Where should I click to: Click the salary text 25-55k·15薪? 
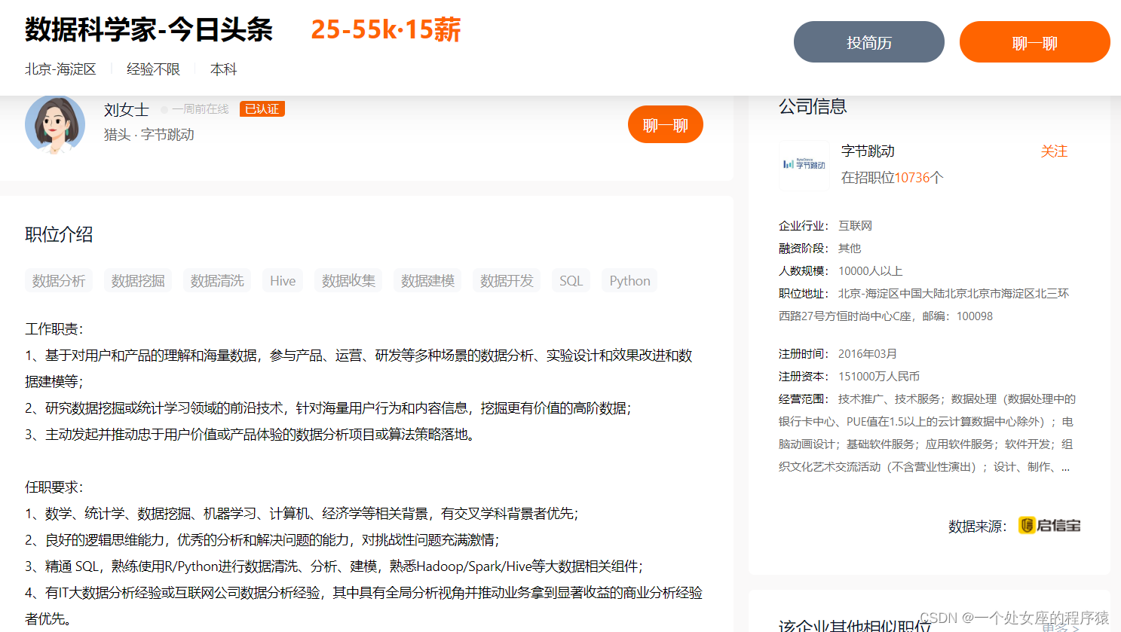[x=385, y=30]
